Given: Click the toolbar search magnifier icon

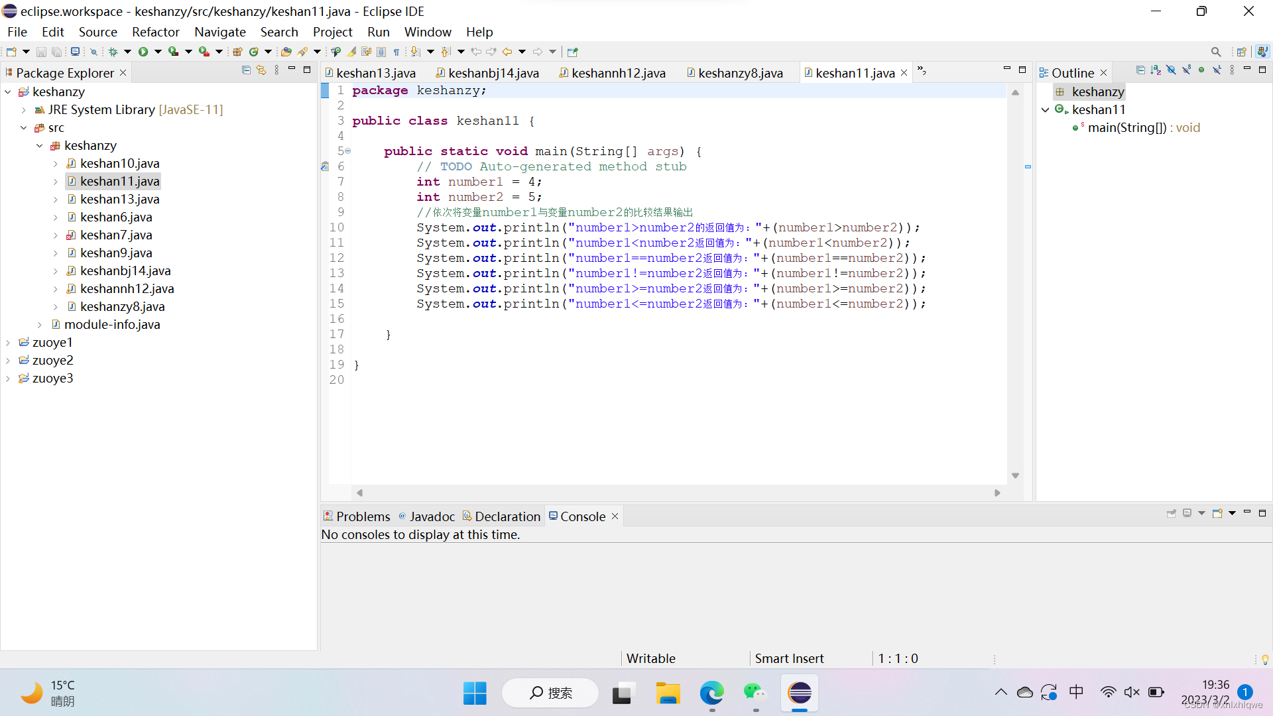Looking at the screenshot, I should pyautogui.click(x=1215, y=52).
